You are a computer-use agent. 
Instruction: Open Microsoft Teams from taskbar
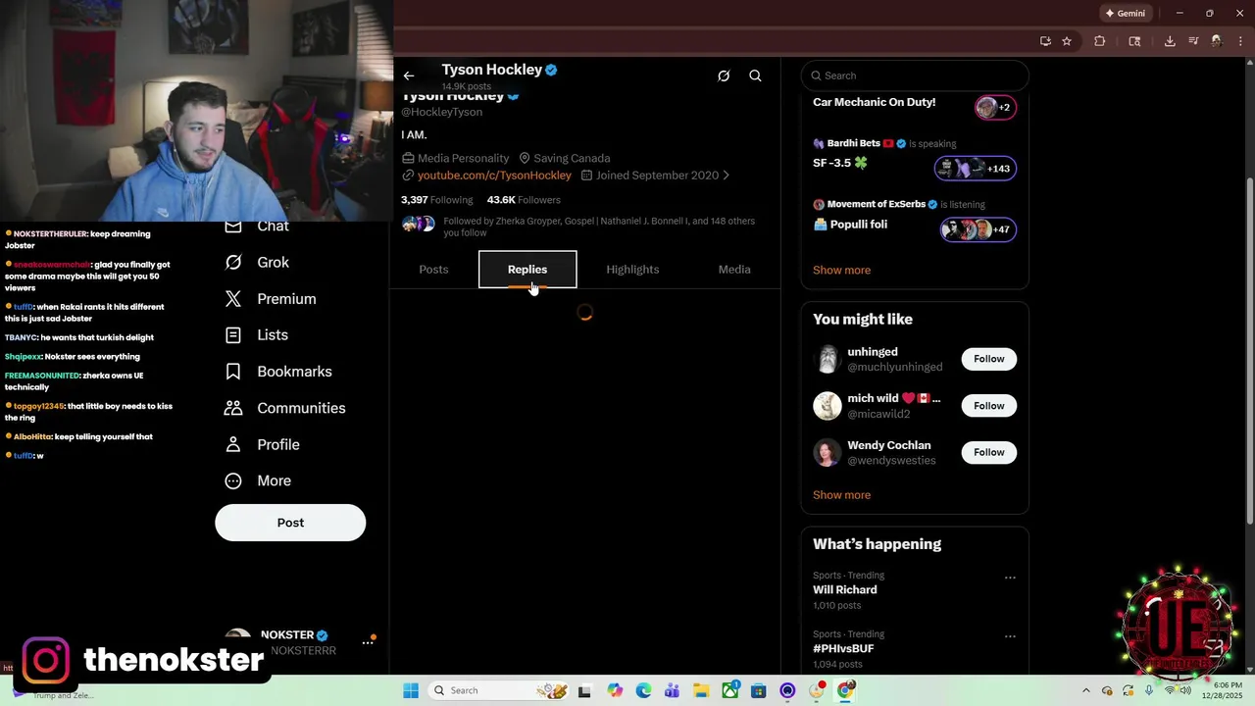[x=672, y=690]
